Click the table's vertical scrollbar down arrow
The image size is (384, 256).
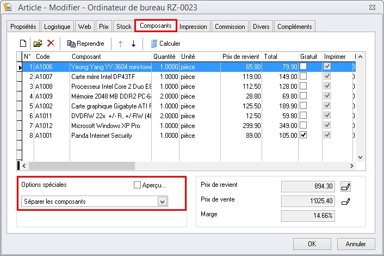pos(360,157)
